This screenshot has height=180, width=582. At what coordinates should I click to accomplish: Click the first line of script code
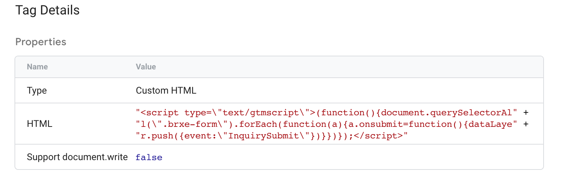click(327, 113)
